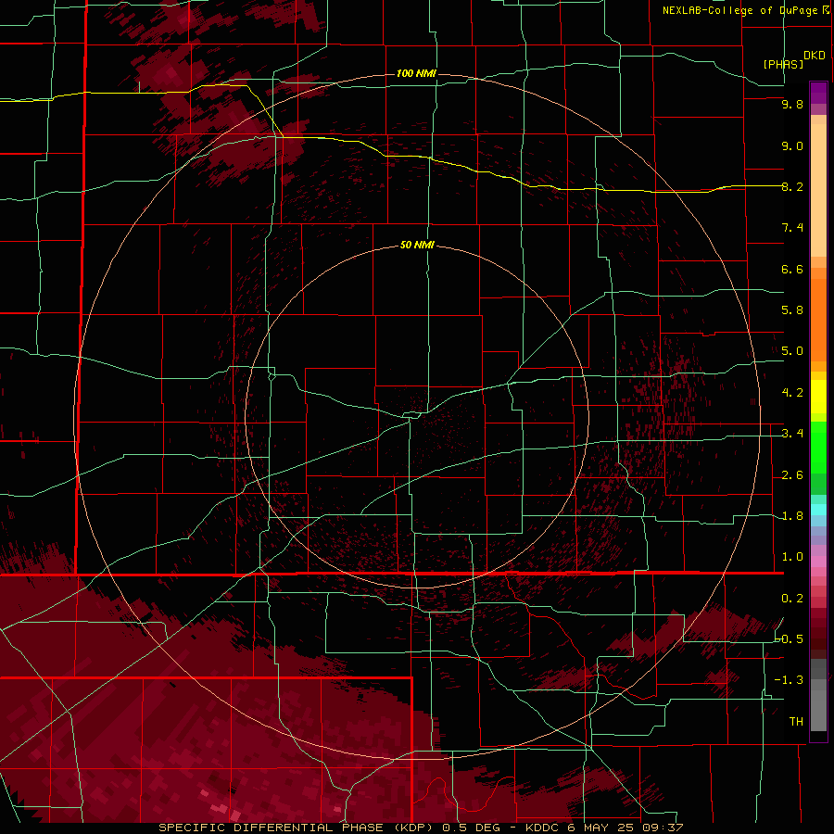Click the 9.8 value on the color scale

click(x=792, y=104)
